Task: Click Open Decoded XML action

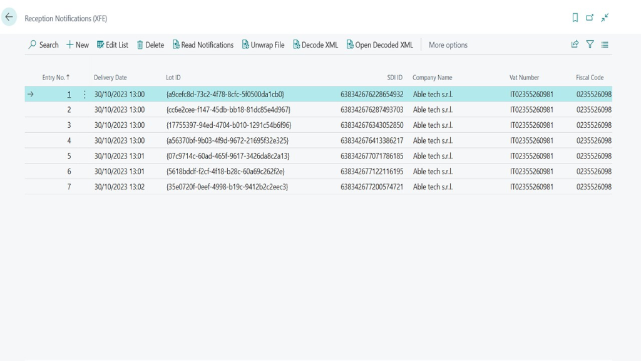Action: (x=380, y=45)
